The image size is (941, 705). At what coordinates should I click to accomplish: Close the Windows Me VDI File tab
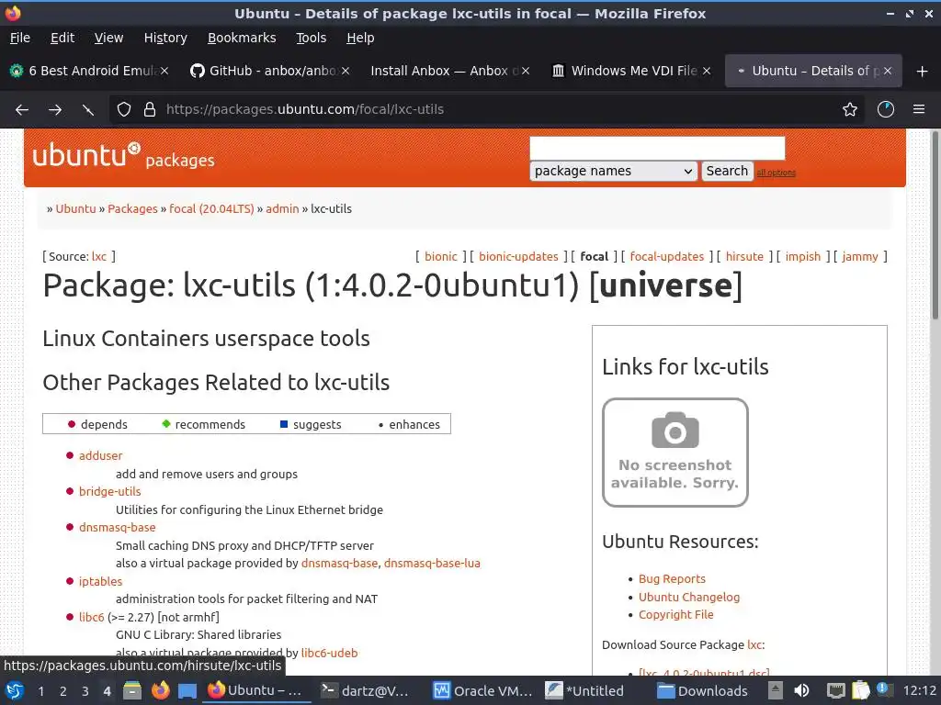click(707, 71)
